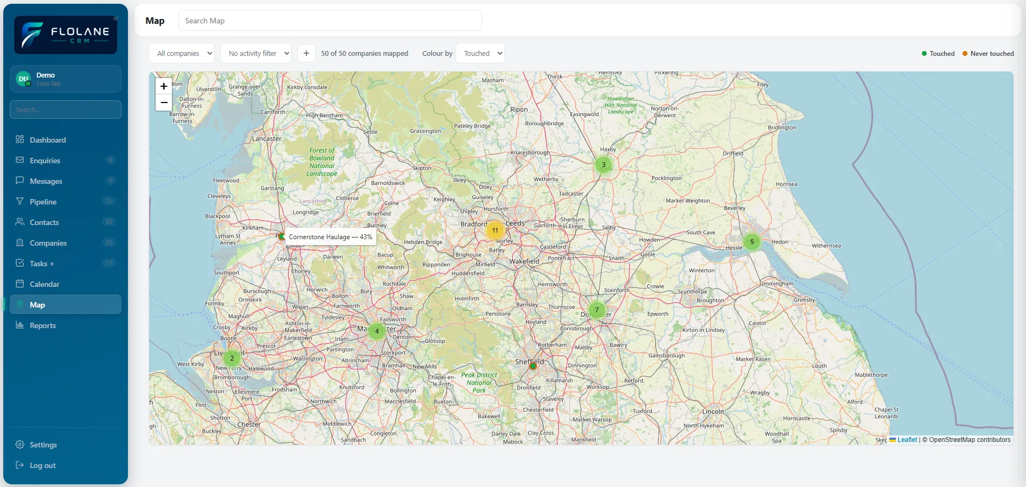The height and width of the screenshot is (487, 1026).
Task: Click the Contacts count badge 65
Action: click(x=109, y=222)
